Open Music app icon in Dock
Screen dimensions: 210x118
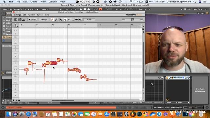coord(94,114)
